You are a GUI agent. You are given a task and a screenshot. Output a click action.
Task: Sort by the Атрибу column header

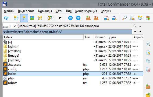pos(138,37)
